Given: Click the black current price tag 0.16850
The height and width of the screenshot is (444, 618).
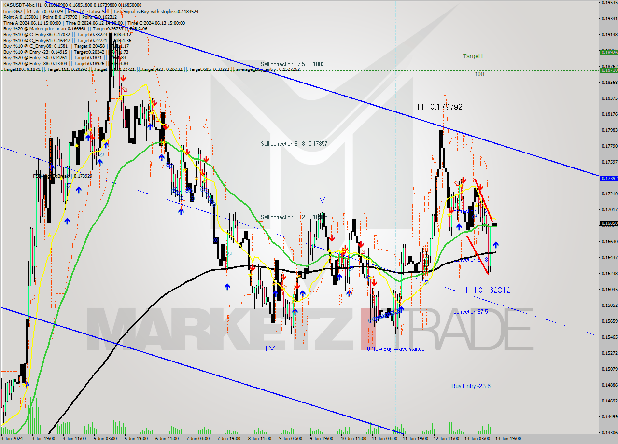Looking at the screenshot, I should pos(608,223).
